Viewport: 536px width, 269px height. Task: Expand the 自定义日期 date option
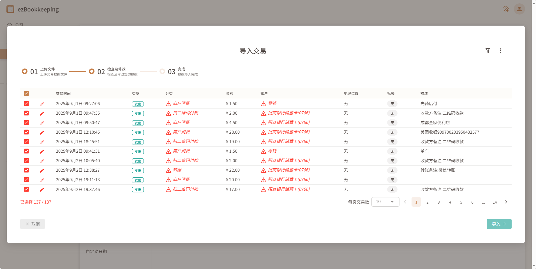point(96,251)
